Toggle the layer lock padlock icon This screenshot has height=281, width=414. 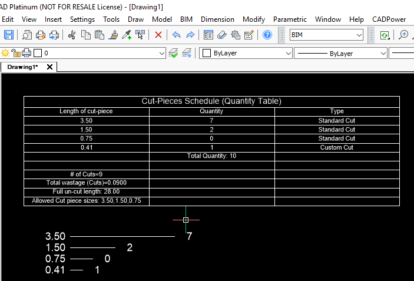coord(16,54)
